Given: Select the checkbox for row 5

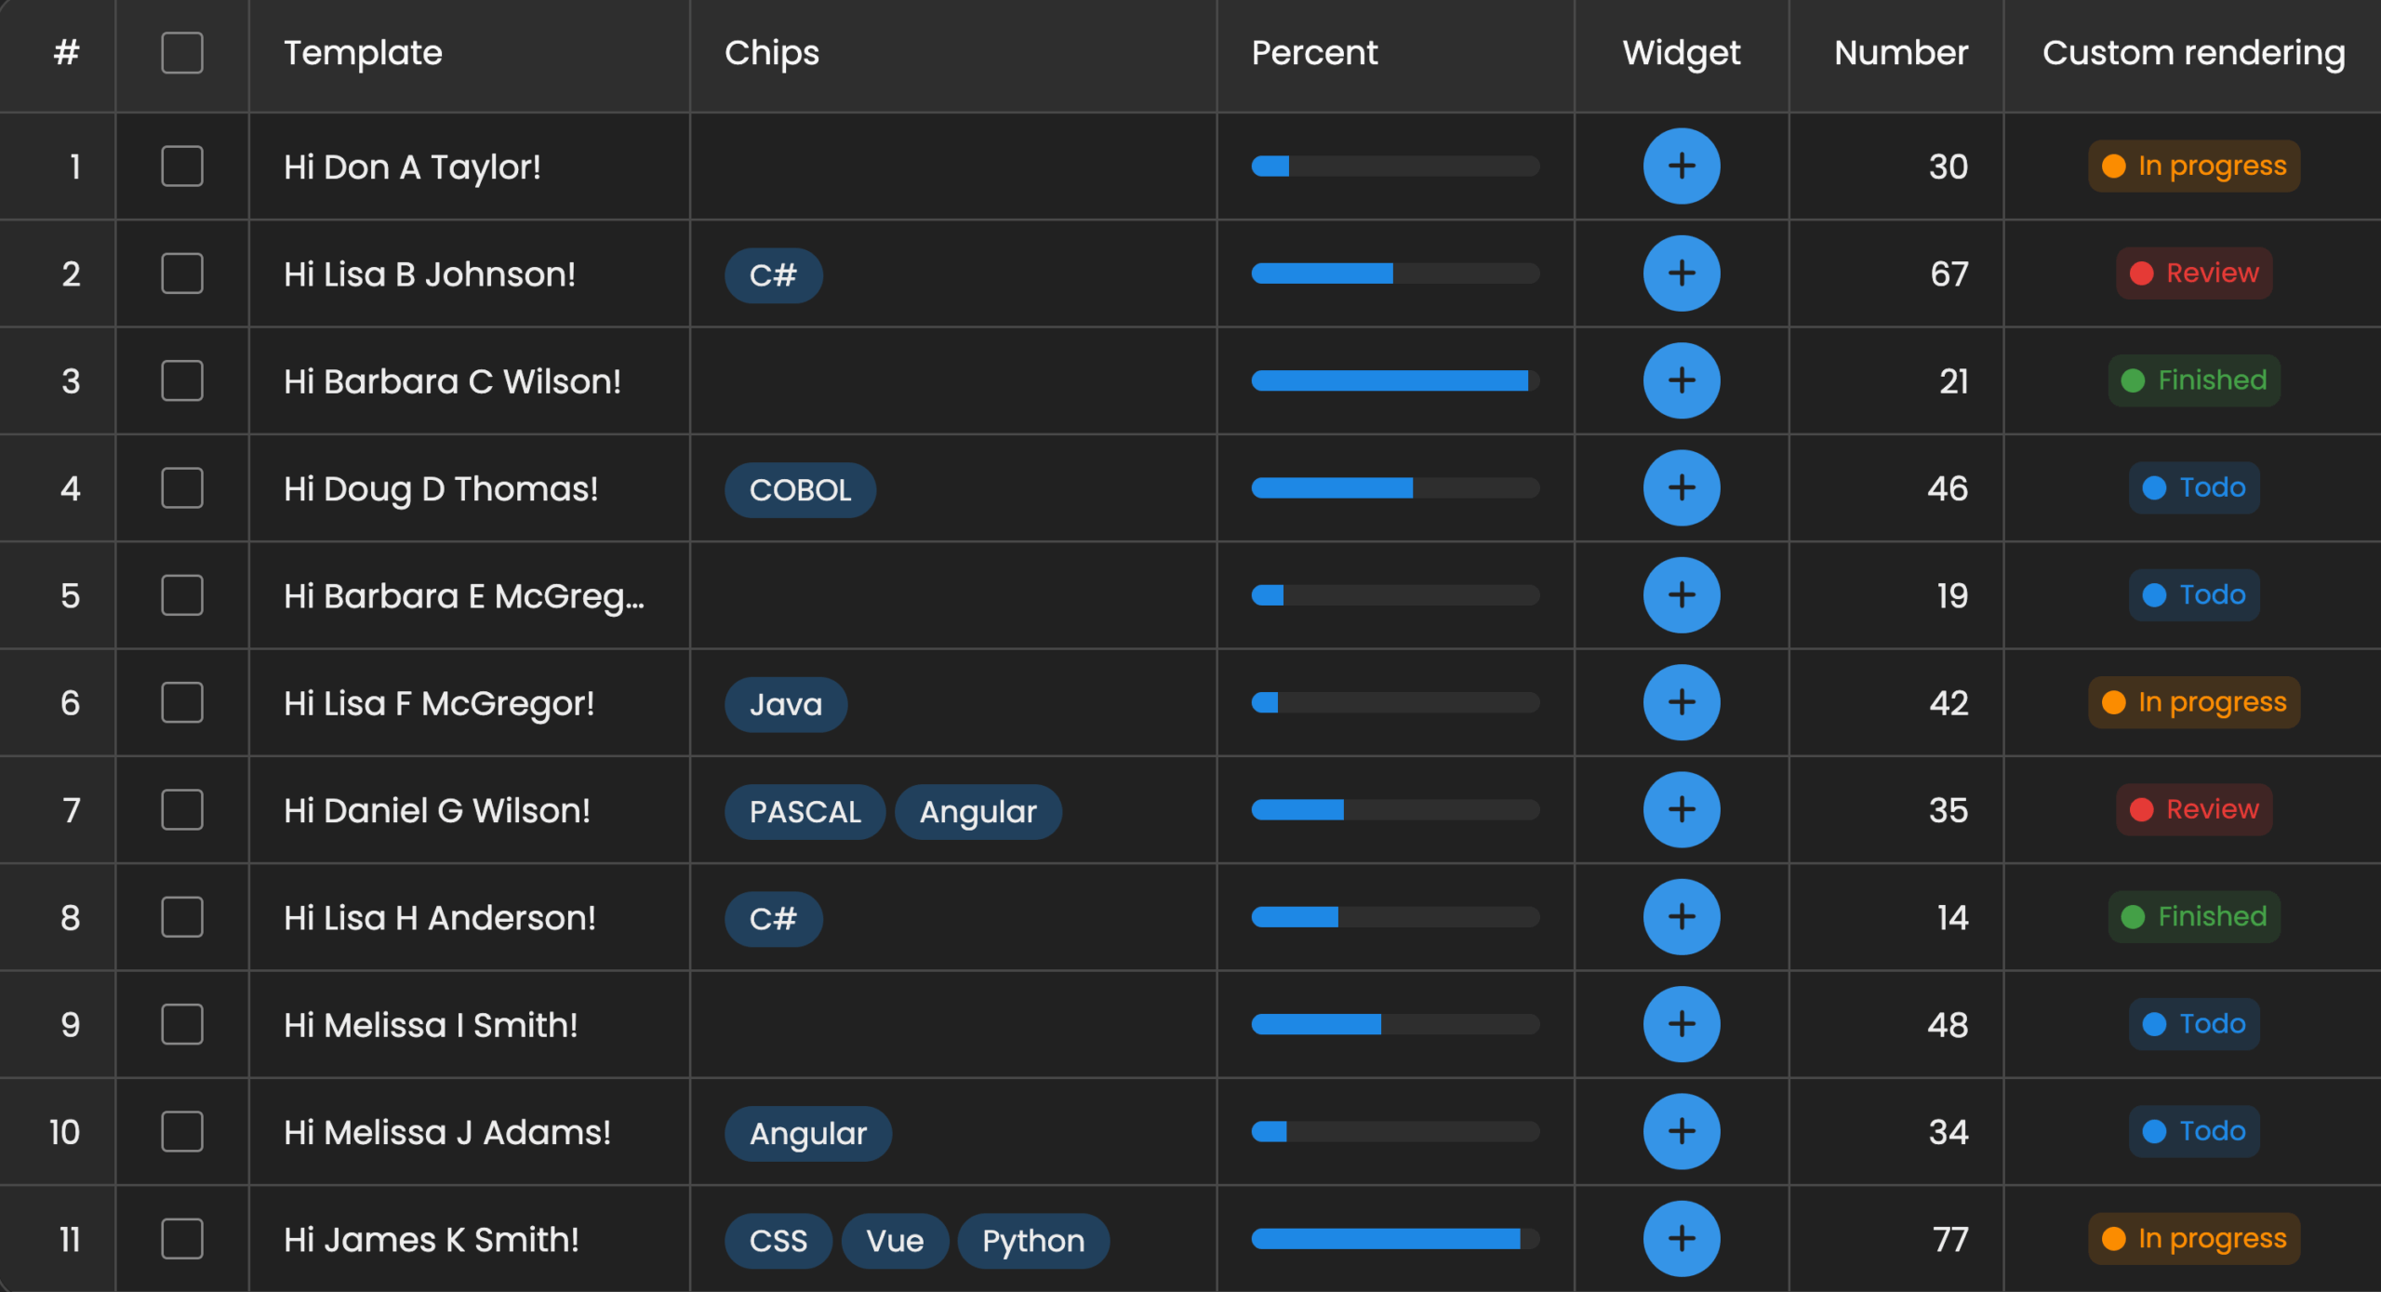Looking at the screenshot, I should (182, 595).
